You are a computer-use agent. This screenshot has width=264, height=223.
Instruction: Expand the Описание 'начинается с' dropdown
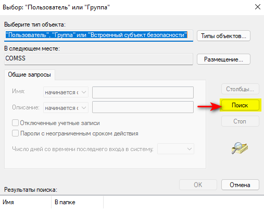66,108
